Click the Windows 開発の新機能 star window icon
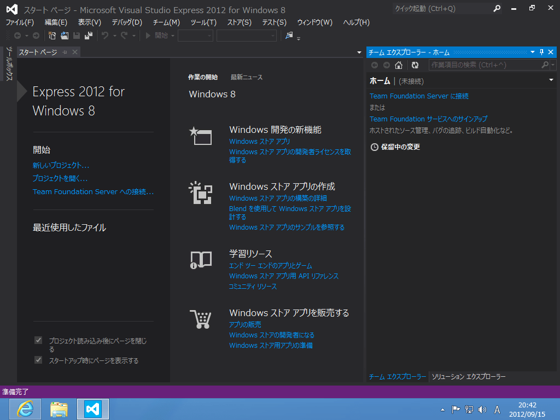Viewport: 560px width, 420px height. tap(200, 136)
